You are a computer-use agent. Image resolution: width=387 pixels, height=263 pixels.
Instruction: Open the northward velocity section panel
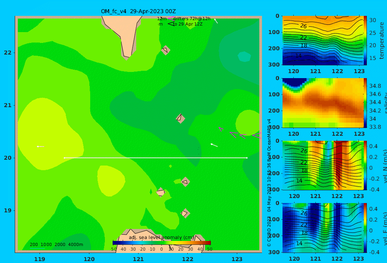[323, 165]
